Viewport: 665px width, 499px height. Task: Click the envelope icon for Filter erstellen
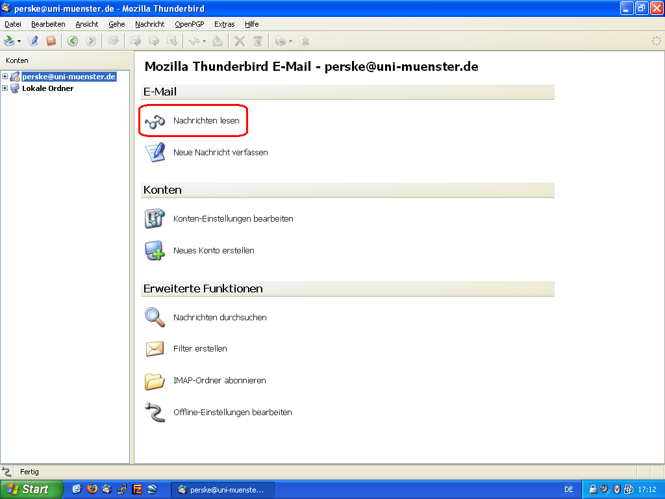[155, 349]
